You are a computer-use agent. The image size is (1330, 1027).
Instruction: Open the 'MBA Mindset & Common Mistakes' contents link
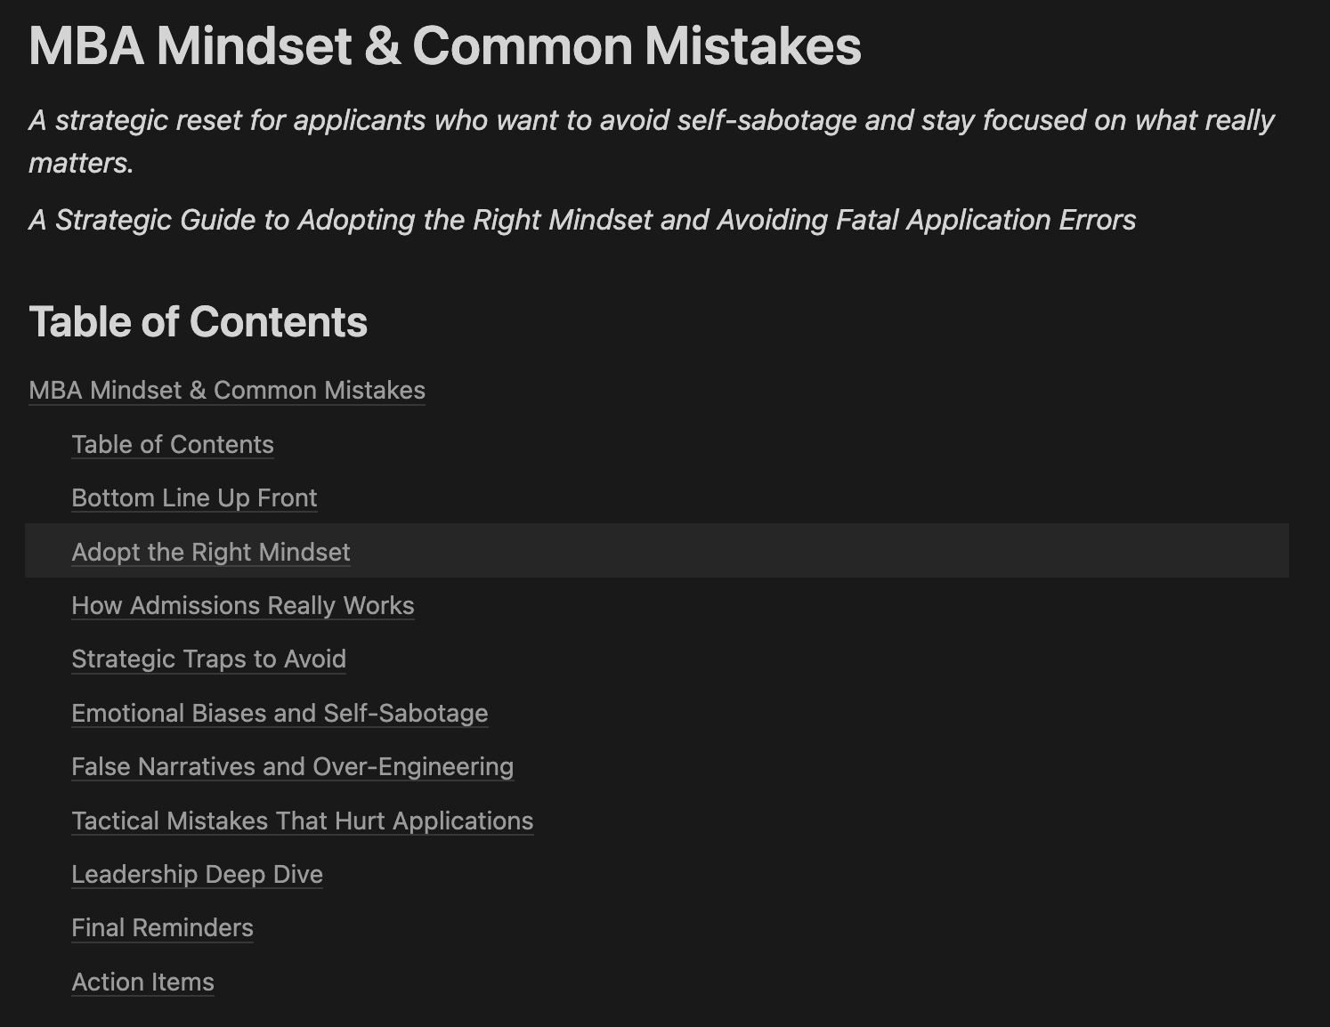pos(227,391)
